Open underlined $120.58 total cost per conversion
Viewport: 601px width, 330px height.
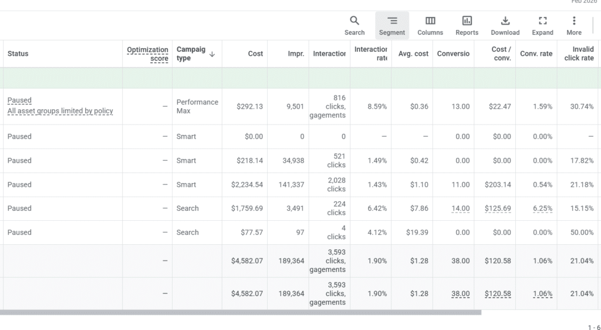point(498,294)
